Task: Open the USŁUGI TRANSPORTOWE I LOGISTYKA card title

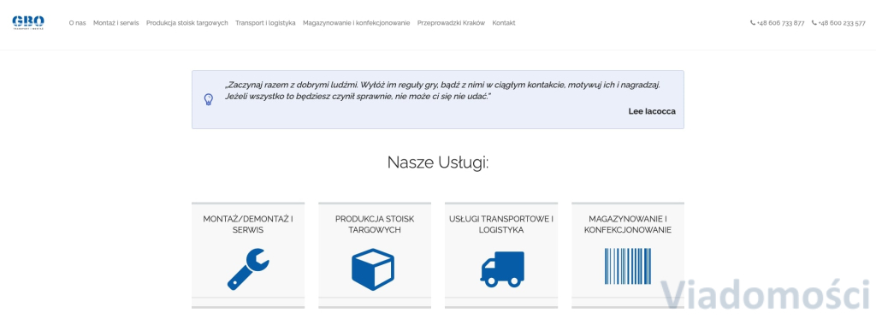Action: (501, 224)
